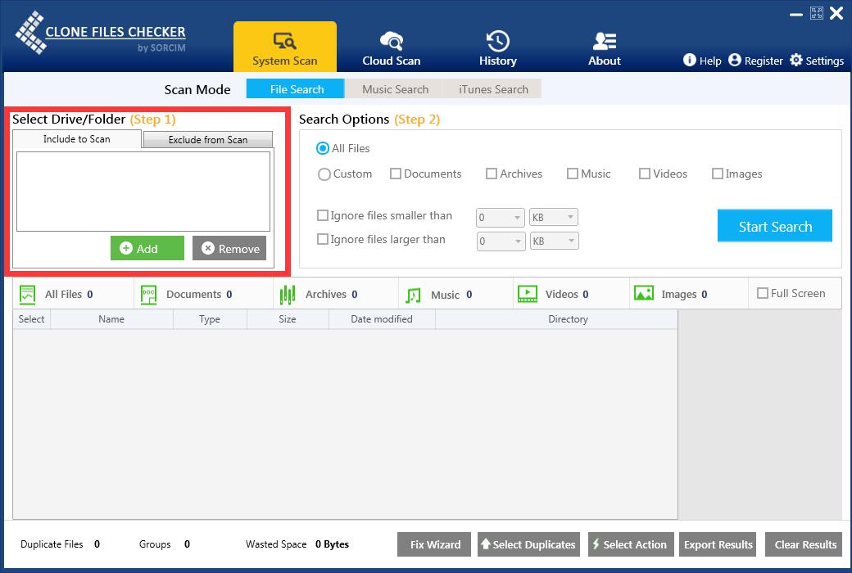Click the Start Search button
852x573 pixels.
click(x=774, y=227)
